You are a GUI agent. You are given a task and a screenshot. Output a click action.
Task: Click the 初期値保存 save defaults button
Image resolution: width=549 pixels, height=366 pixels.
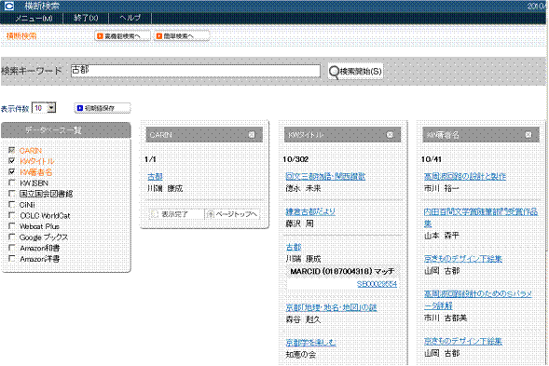click(103, 108)
